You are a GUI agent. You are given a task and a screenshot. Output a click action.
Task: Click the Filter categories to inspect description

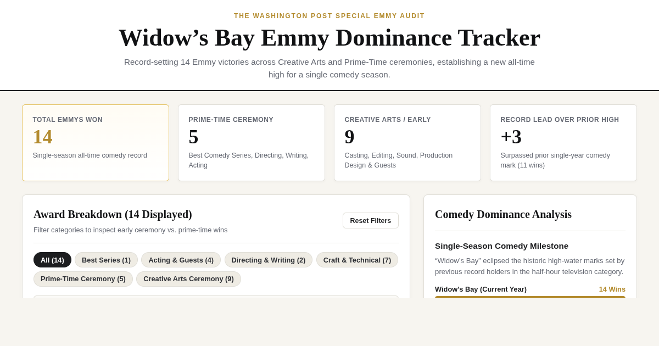coord(131,230)
